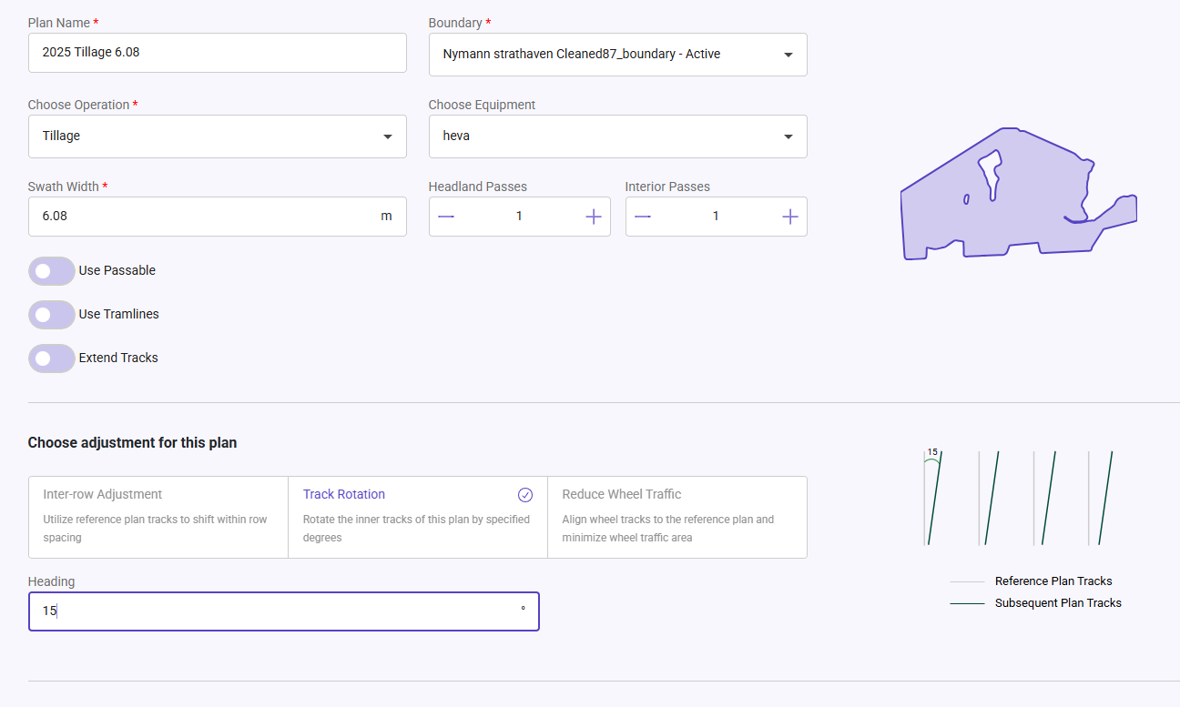Decrease Headland Passes using the minus icon
Screen dimensions: 1180x707
[445, 216]
